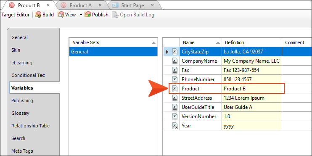Open the View button dropdown arrow

pos(81,15)
